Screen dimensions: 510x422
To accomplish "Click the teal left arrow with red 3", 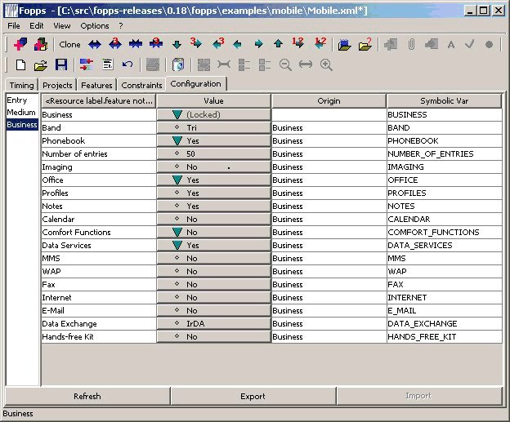I will [218, 43].
